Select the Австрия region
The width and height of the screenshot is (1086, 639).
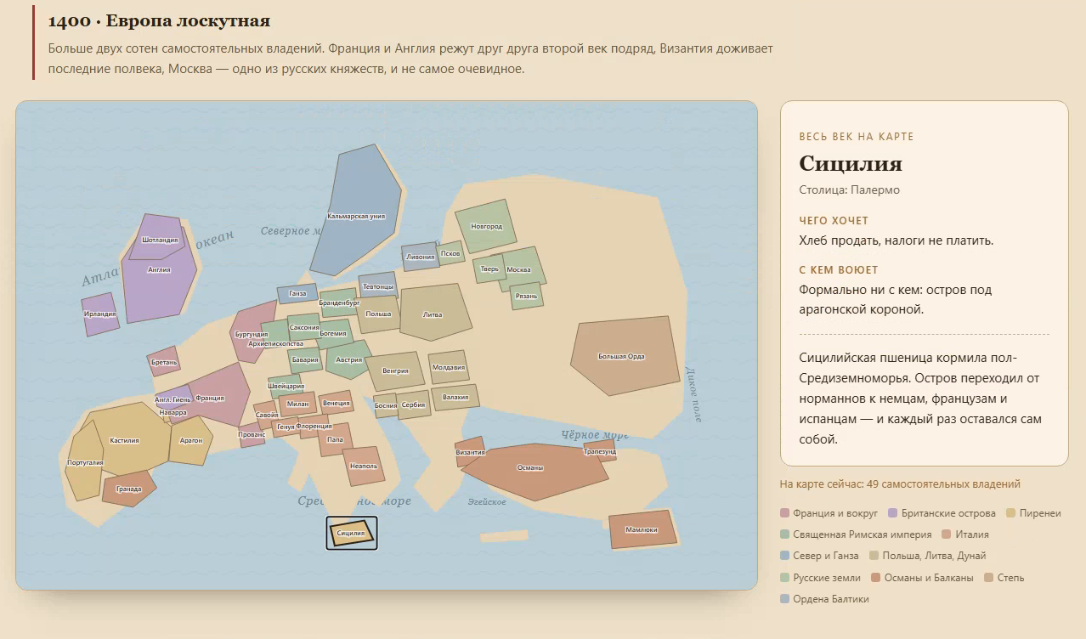(x=349, y=359)
